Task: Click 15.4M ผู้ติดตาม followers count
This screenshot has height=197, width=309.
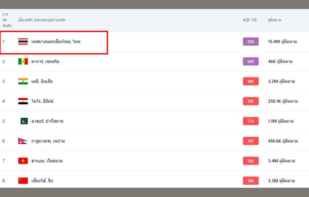Action: [x=282, y=42]
